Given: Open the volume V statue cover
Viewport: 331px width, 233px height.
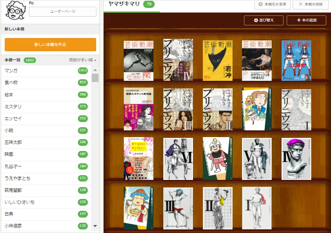Looking at the screenshot, I should [257, 159].
